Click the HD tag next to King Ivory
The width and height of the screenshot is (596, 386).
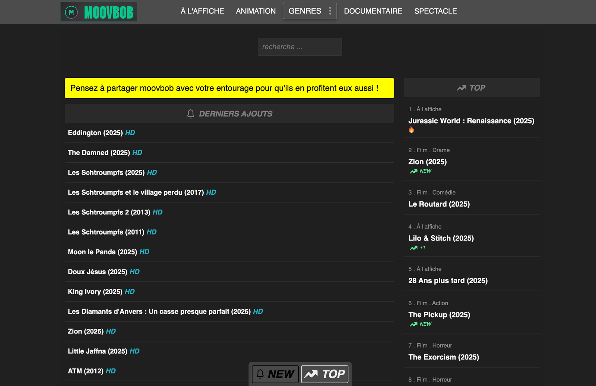130,292
